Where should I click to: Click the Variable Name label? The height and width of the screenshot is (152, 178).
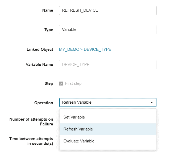[39, 65]
